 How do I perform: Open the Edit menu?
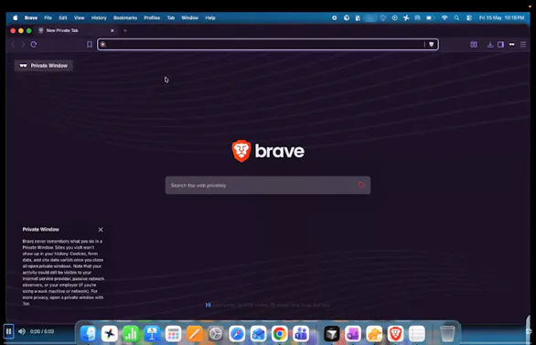[63, 17]
